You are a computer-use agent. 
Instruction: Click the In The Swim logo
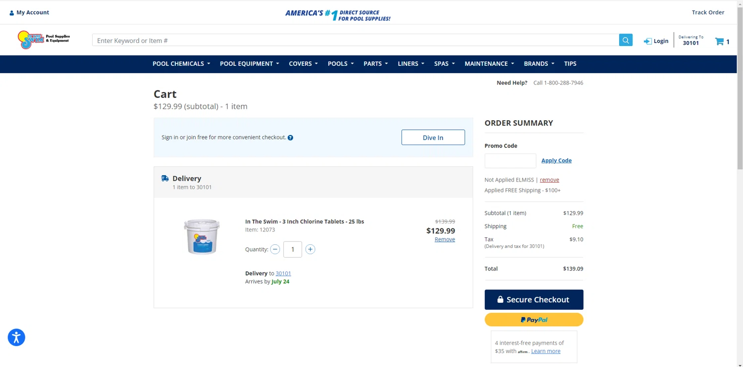point(44,40)
